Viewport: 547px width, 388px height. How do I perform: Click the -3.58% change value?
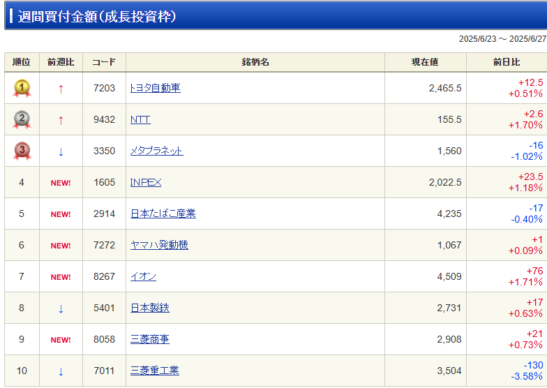527,376
